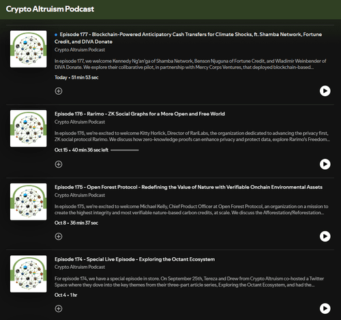Screen dimensions: 341x320
Task: Add Episode 176 to Your Episodes
Action: 59,164
